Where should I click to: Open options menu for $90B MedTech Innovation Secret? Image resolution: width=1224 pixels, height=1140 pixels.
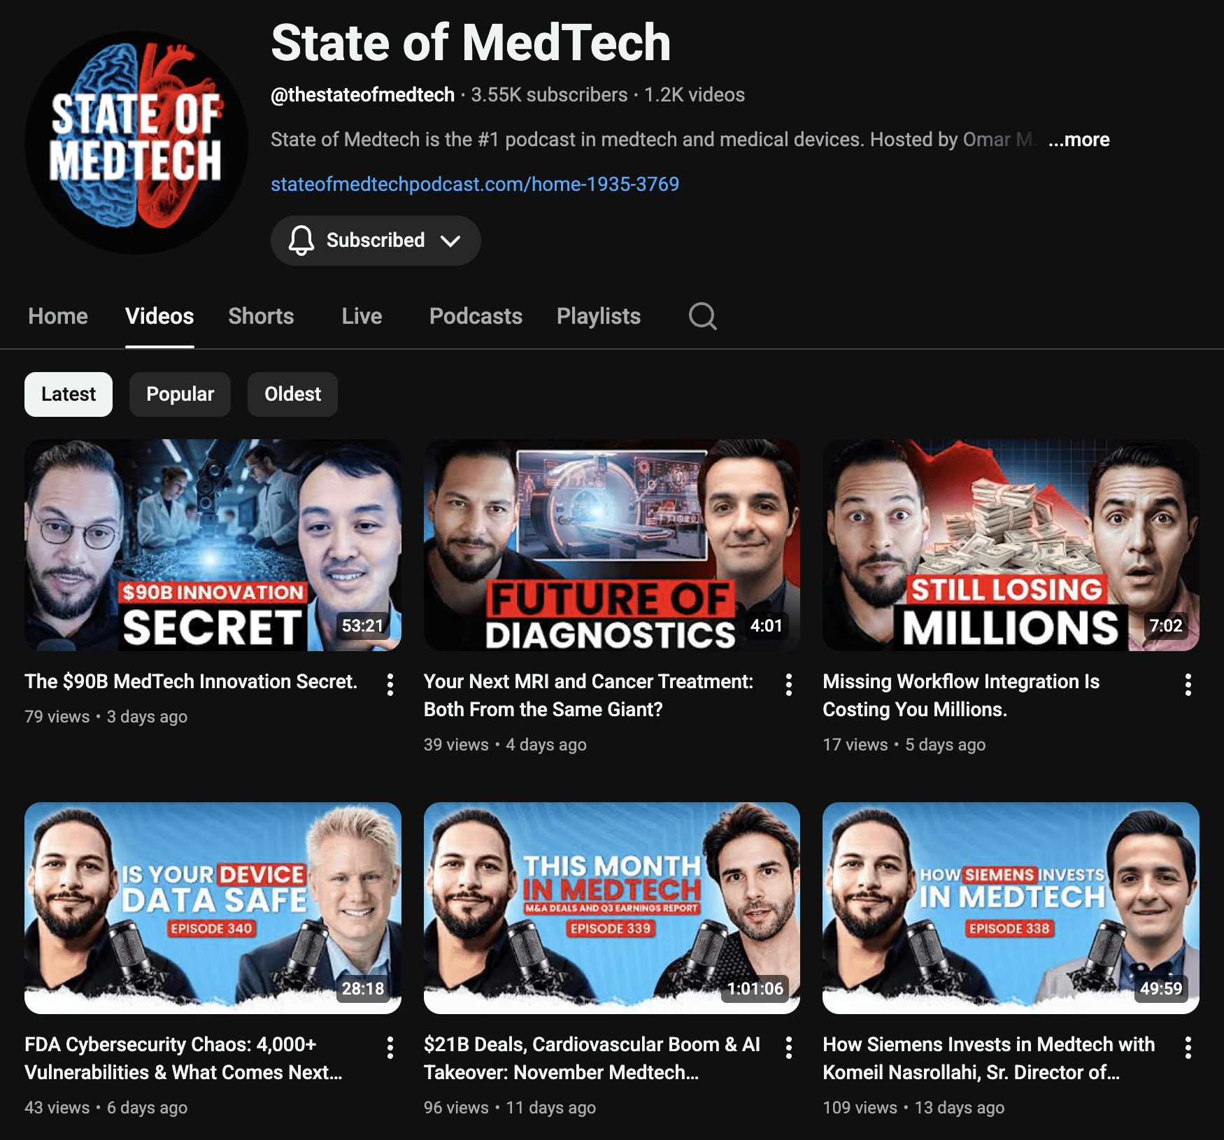click(390, 685)
